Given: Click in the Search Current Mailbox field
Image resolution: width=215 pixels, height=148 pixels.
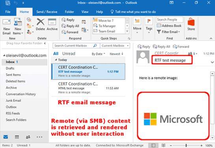Looking at the screenshot, I should click(73, 46).
